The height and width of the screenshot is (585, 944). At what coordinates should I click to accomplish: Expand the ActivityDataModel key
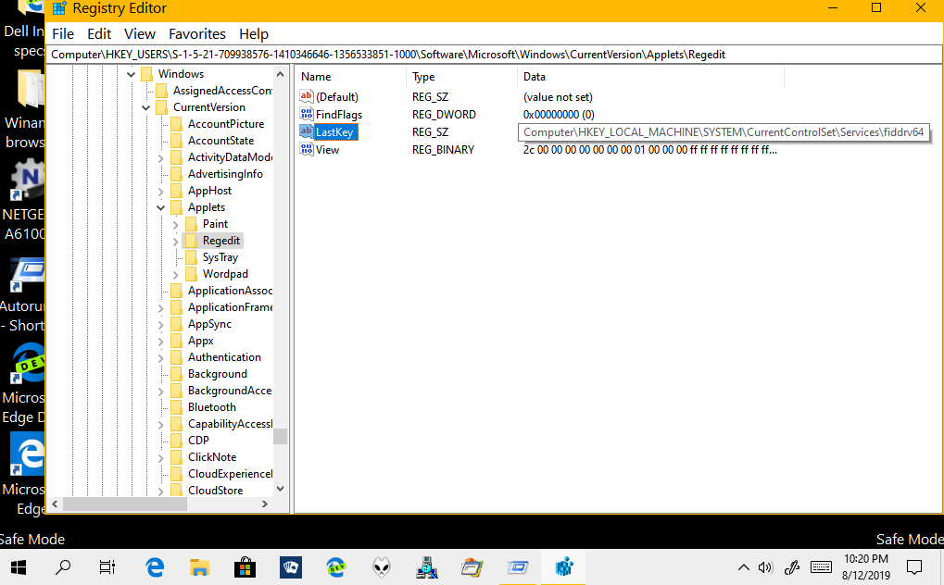click(161, 158)
